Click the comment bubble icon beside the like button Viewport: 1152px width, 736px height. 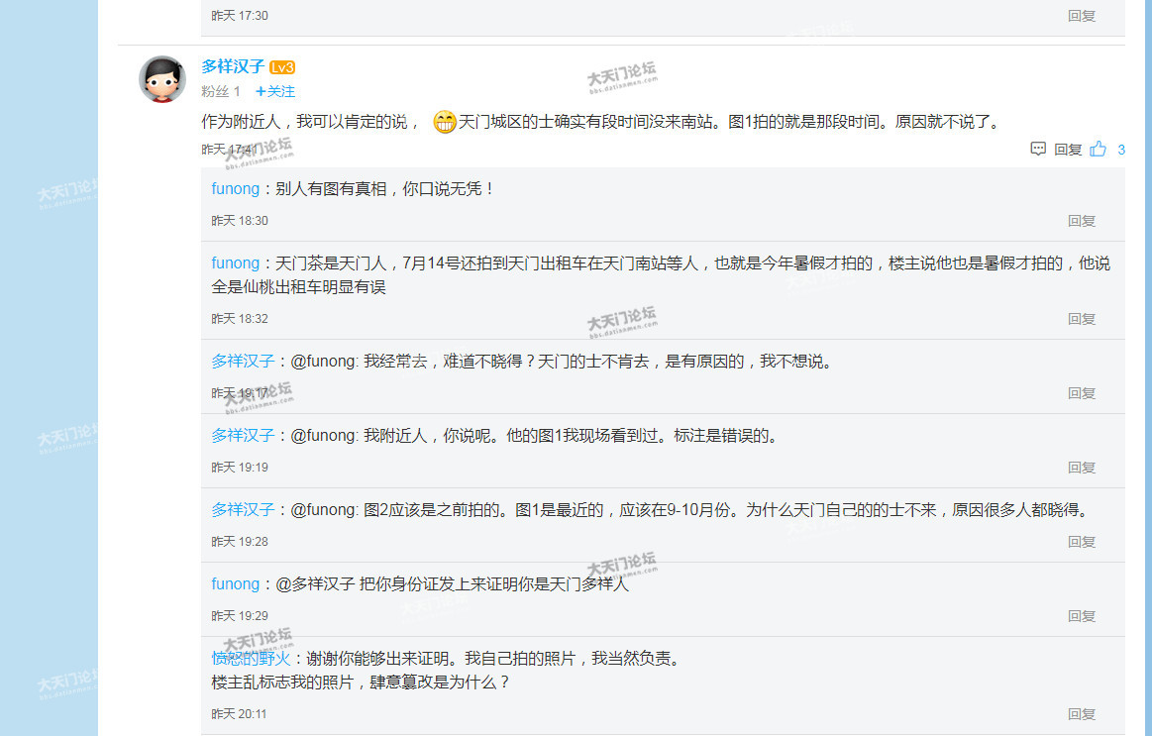pos(1038,149)
